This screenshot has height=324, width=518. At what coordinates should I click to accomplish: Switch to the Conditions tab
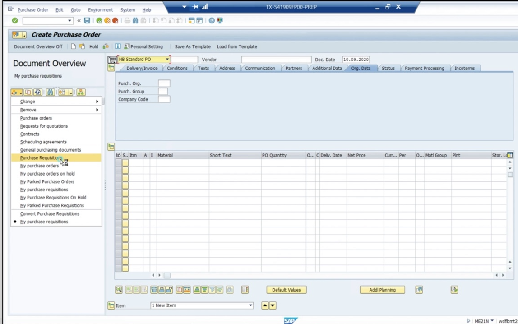177,69
